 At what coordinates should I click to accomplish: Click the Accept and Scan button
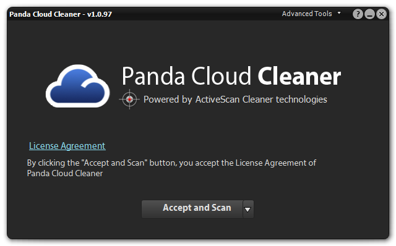click(192, 209)
